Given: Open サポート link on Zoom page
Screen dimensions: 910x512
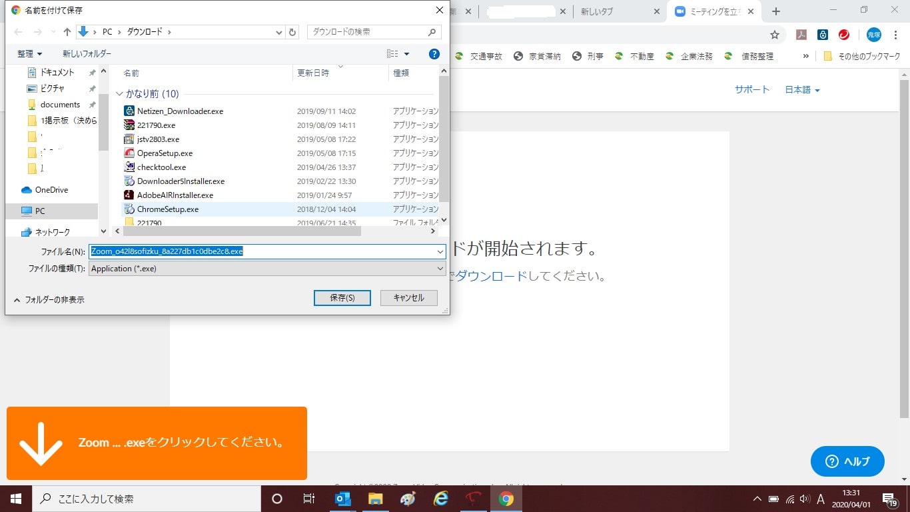Looking at the screenshot, I should tap(752, 90).
